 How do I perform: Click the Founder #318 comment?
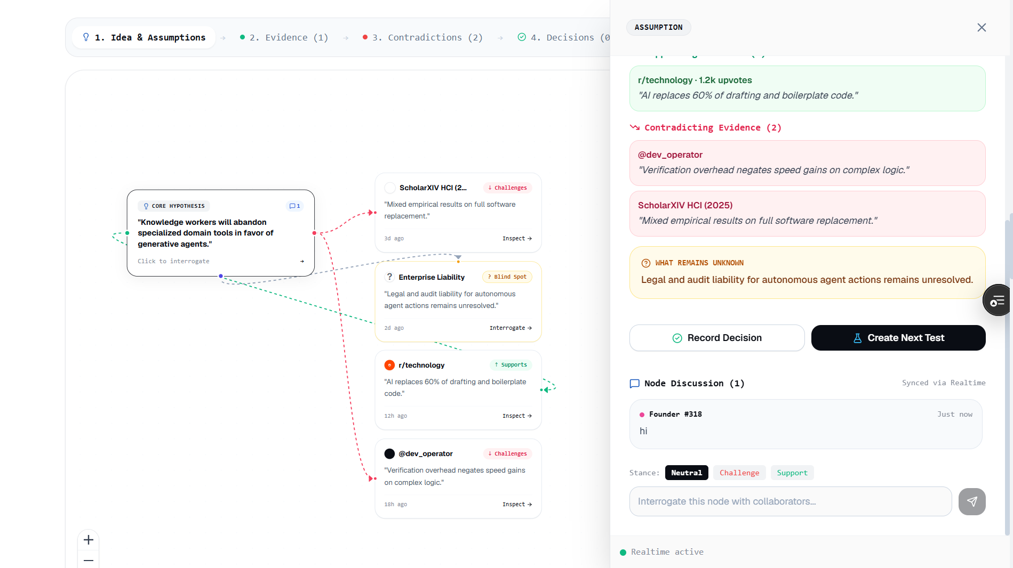tap(805, 424)
